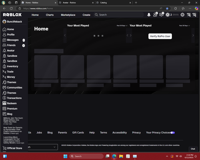
Task: Click Privacy footer link
Action: tap(136, 133)
